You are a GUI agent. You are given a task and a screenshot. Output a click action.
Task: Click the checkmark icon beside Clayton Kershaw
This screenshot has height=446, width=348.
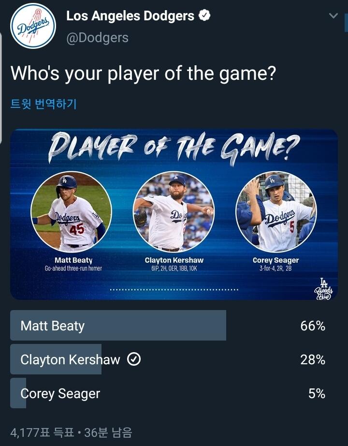134,359
